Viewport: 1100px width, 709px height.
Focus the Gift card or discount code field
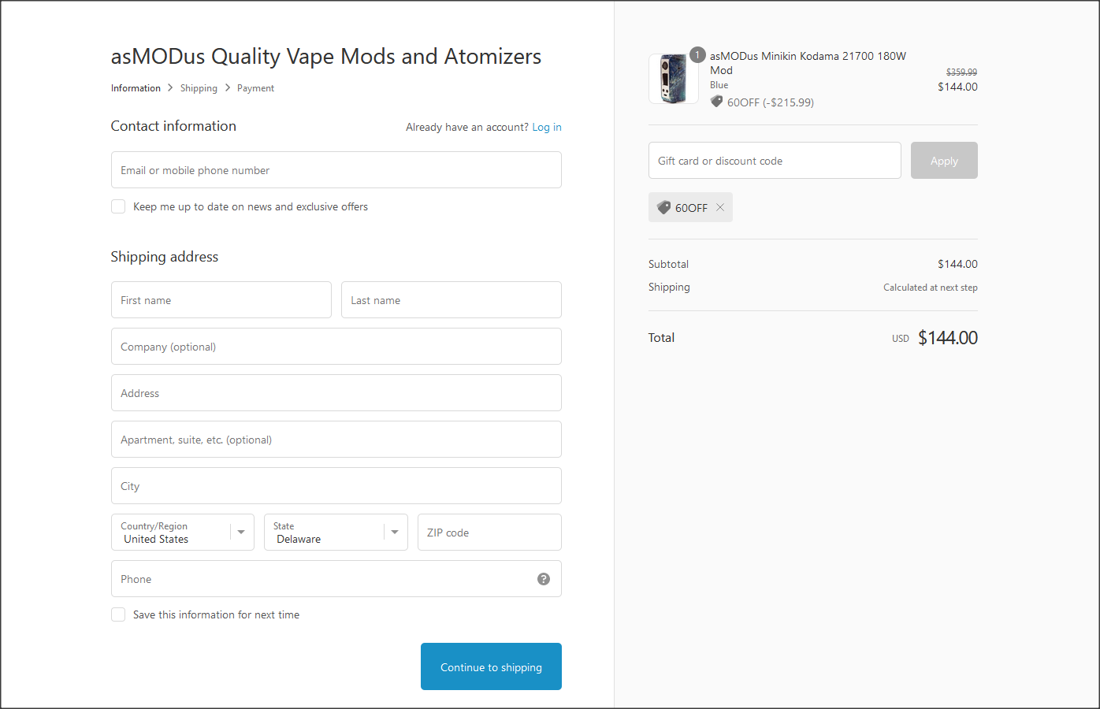[x=775, y=161]
